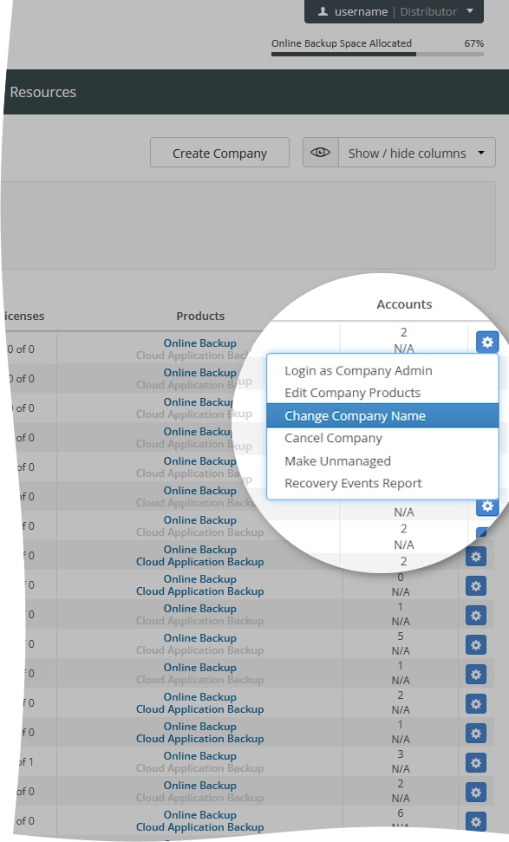Click the Products column header

(x=200, y=316)
